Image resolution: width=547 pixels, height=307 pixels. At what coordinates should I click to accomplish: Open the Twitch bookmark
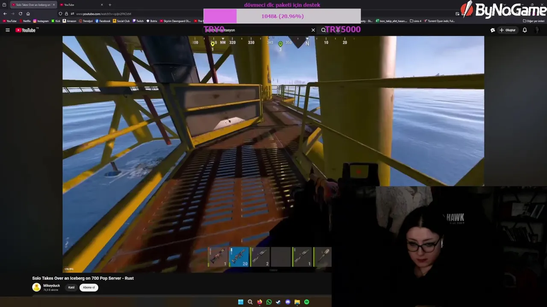(138, 21)
